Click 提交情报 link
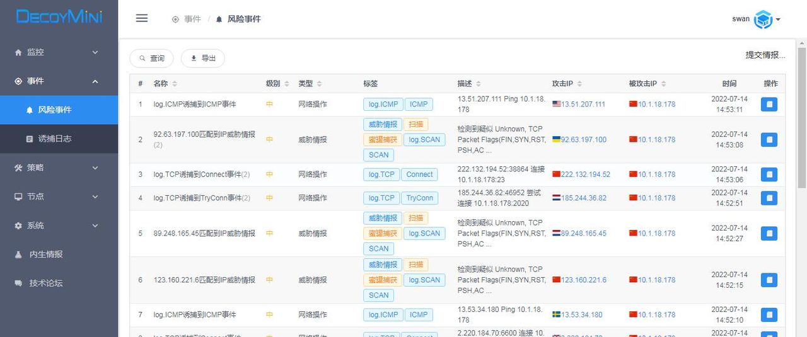807x337 pixels. [x=765, y=55]
